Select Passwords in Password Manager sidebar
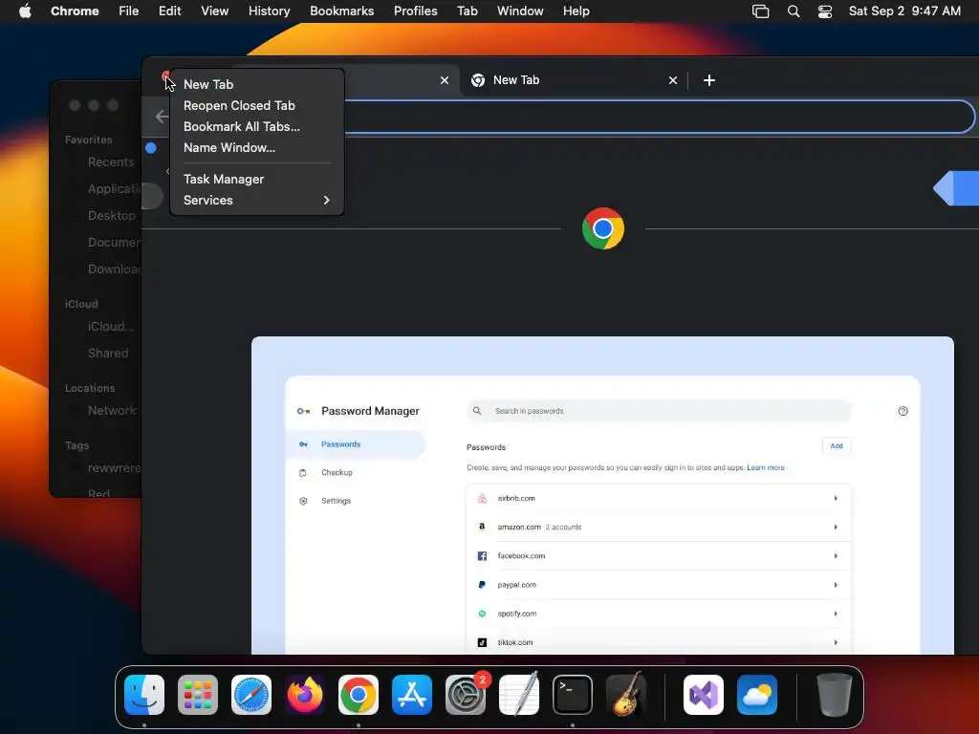979x734 pixels. 356,444
